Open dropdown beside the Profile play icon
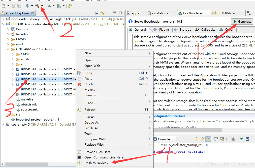The image size is (255, 168). coord(63,6)
